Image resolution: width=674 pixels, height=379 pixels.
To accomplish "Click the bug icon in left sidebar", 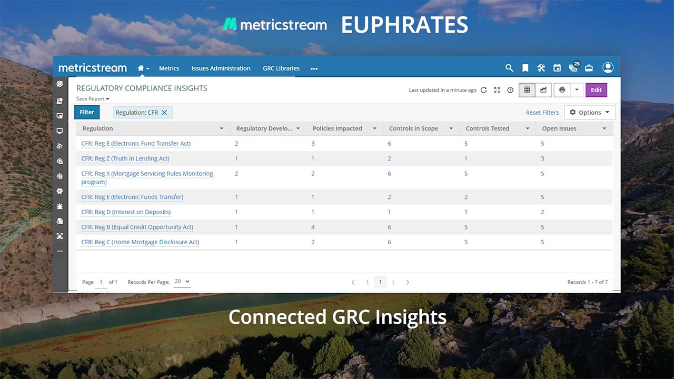I will [60, 206].
